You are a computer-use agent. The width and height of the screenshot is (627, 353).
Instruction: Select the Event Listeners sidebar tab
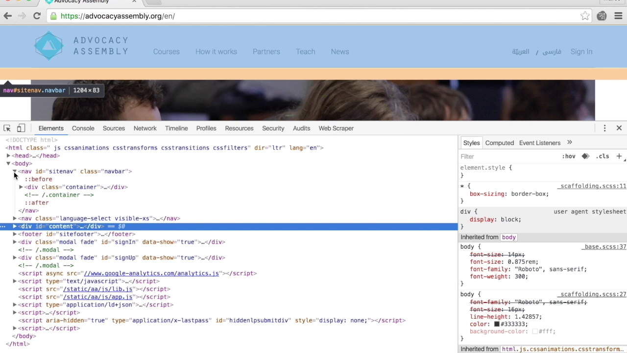[539, 143]
